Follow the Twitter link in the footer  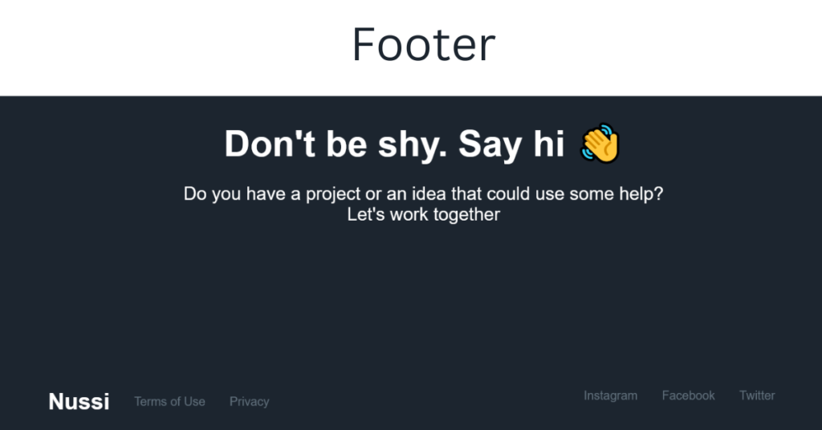pyautogui.click(x=757, y=396)
